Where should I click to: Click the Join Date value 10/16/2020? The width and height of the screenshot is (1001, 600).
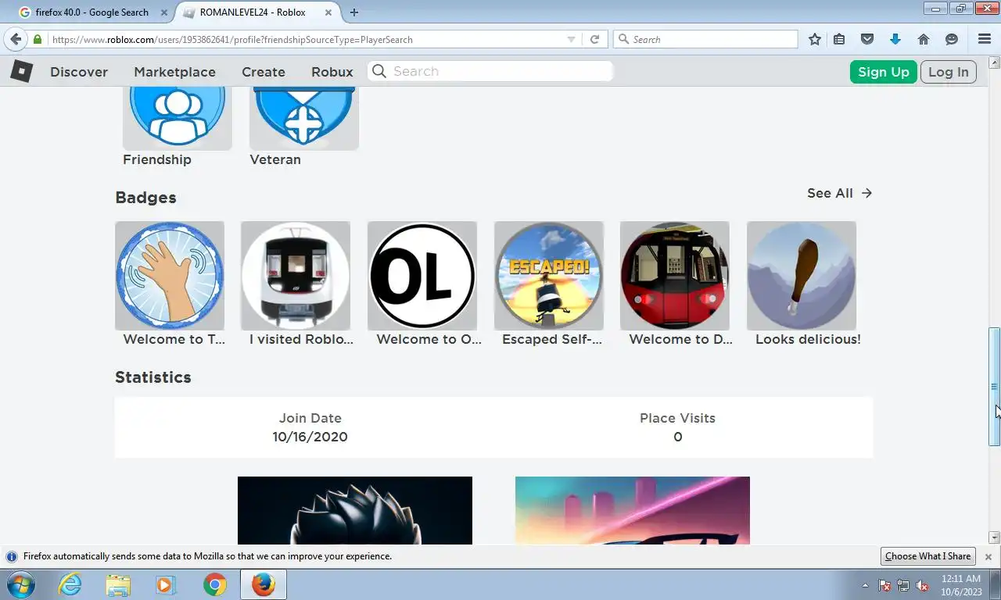click(x=310, y=437)
